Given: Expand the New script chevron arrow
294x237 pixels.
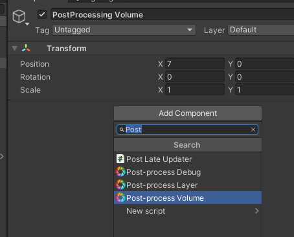Looking at the screenshot, I should point(256,211).
